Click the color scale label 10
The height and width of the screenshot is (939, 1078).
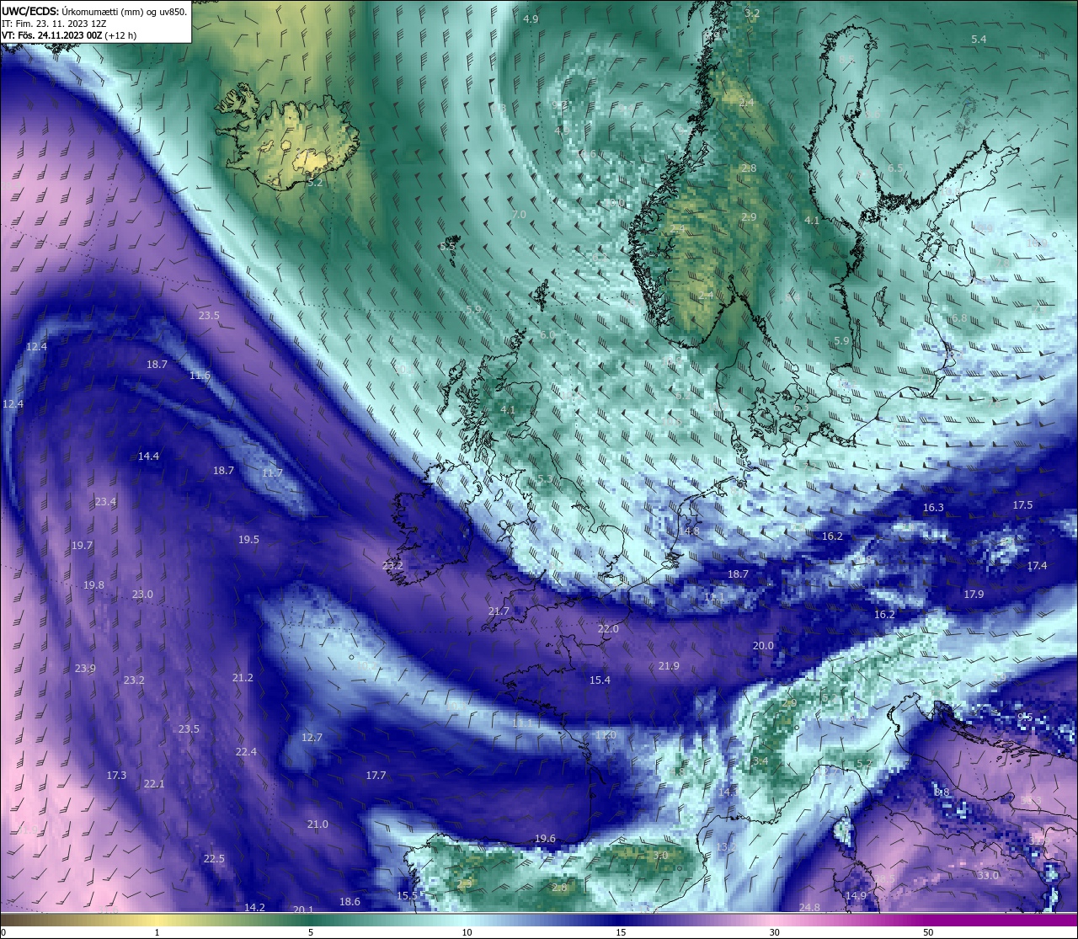(x=467, y=932)
